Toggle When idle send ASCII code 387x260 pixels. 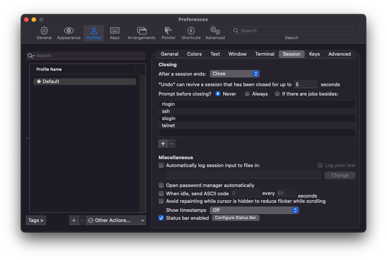tap(161, 193)
